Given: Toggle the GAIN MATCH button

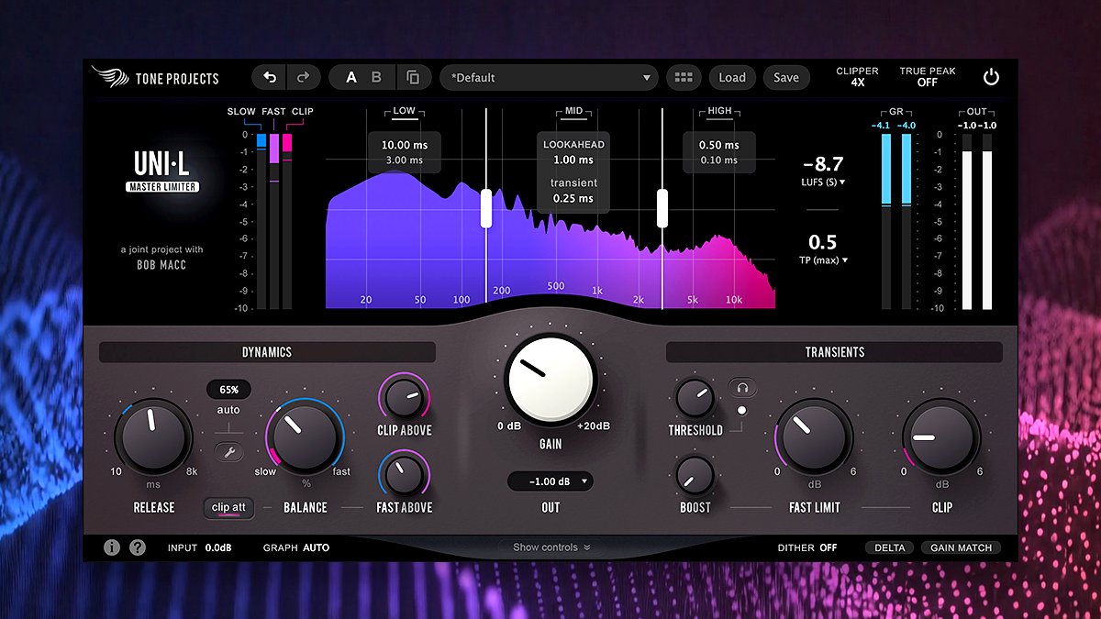Looking at the screenshot, I should 961,547.
